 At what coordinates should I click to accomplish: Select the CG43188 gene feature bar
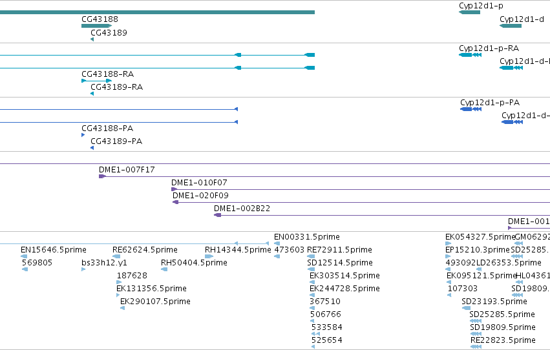(96, 26)
